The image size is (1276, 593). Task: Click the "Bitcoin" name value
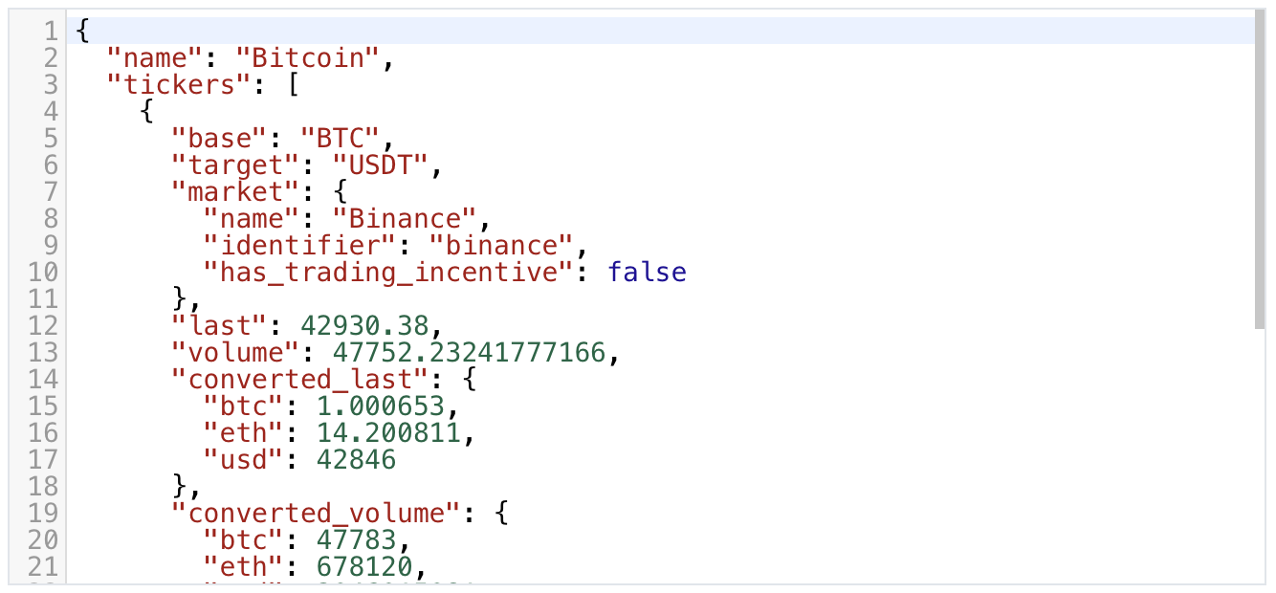pos(308,58)
